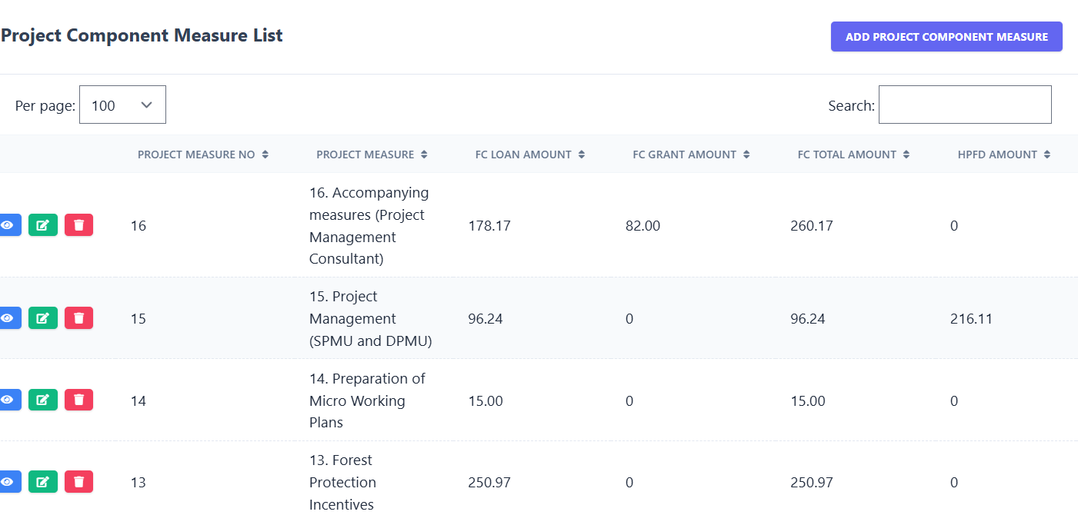Screen dimensions: 1078x515
Task: Click the delete icon for measure 14
Action: 78,399
